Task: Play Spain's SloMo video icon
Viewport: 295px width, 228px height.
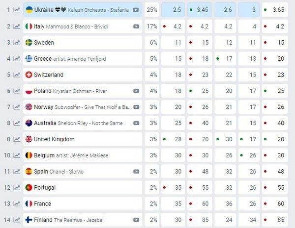Action: pos(136,172)
